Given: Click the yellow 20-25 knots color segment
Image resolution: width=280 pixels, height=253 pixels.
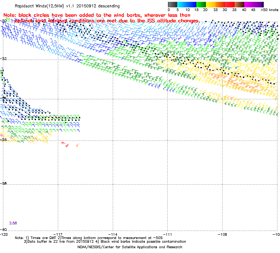Looking at the screenshot, I should tap(211, 4).
